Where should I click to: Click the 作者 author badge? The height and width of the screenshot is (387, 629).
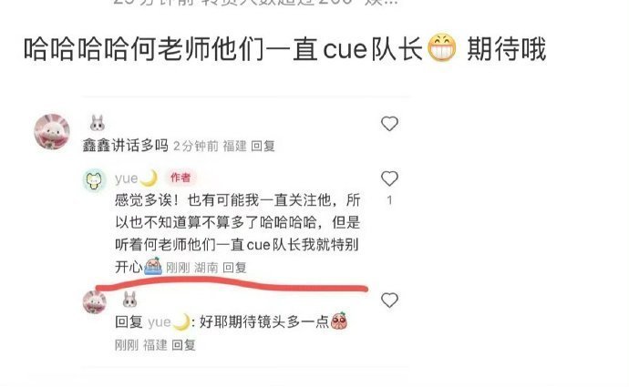180,178
